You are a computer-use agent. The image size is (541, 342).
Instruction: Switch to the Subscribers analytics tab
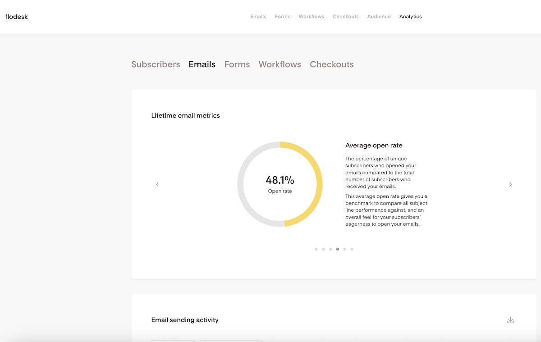[156, 64]
